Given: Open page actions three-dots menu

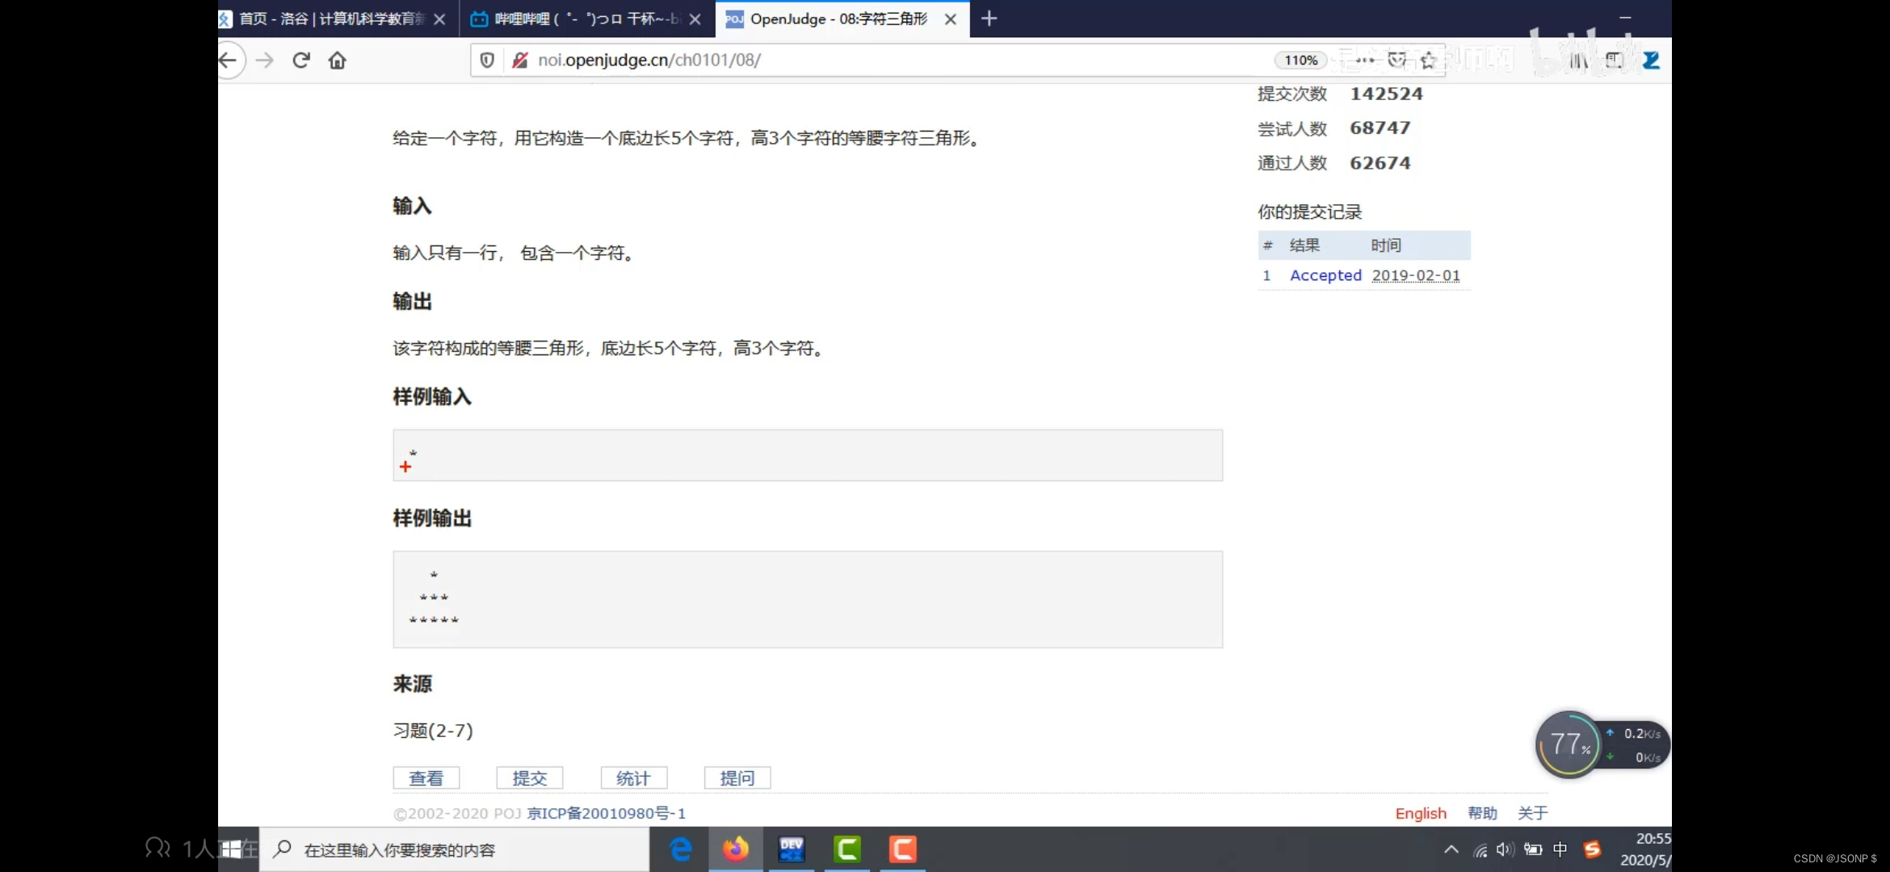Looking at the screenshot, I should pyautogui.click(x=1365, y=60).
